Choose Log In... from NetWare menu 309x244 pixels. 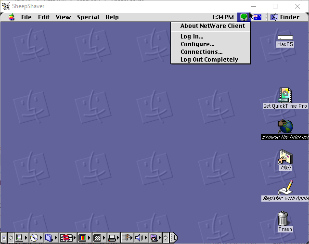(211, 37)
